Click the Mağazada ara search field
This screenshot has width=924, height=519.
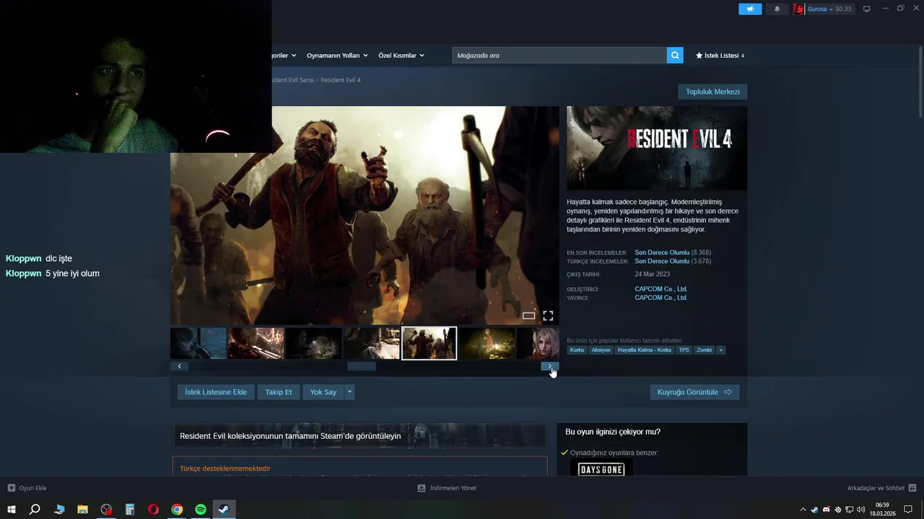[559, 56]
